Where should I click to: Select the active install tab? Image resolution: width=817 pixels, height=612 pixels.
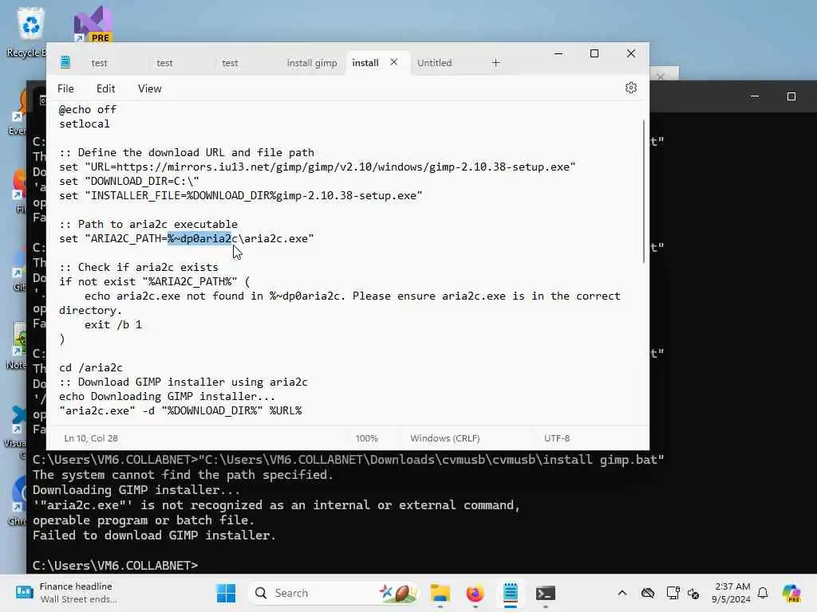click(x=365, y=63)
